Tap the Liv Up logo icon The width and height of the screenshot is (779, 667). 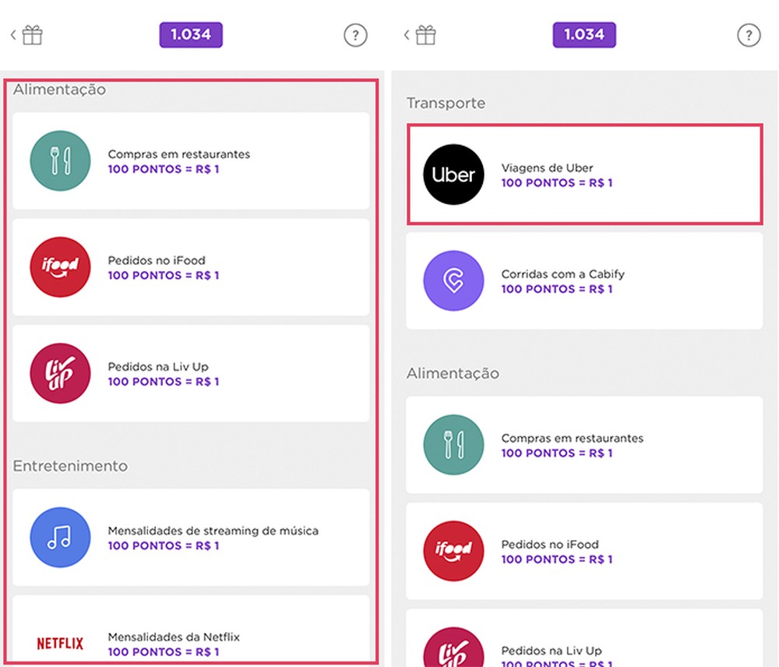tap(60, 373)
